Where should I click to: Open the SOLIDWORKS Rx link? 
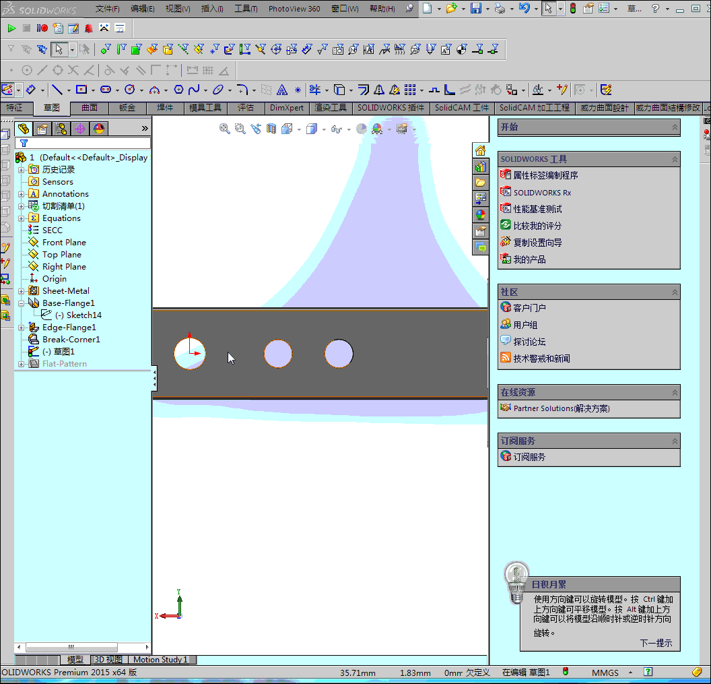pos(542,193)
